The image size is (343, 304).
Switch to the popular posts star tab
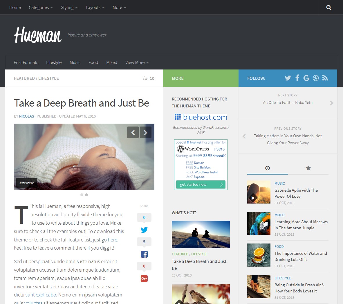308,168
